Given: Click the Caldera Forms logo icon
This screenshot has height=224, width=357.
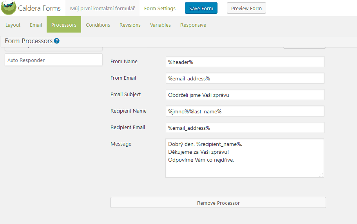Looking at the screenshot, I should pos(9,7).
